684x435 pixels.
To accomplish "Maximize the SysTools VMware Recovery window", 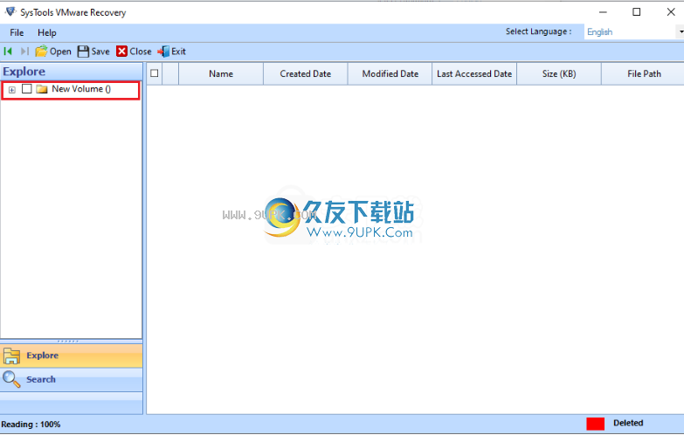I will [637, 12].
